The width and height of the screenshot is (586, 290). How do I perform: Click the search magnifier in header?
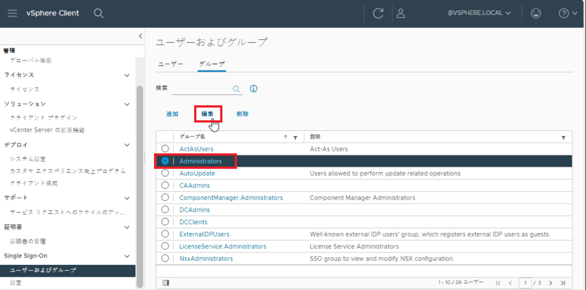(x=99, y=13)
